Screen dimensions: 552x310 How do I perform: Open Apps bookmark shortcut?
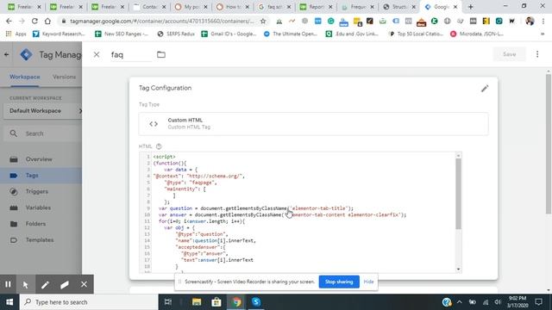point(16,34)
